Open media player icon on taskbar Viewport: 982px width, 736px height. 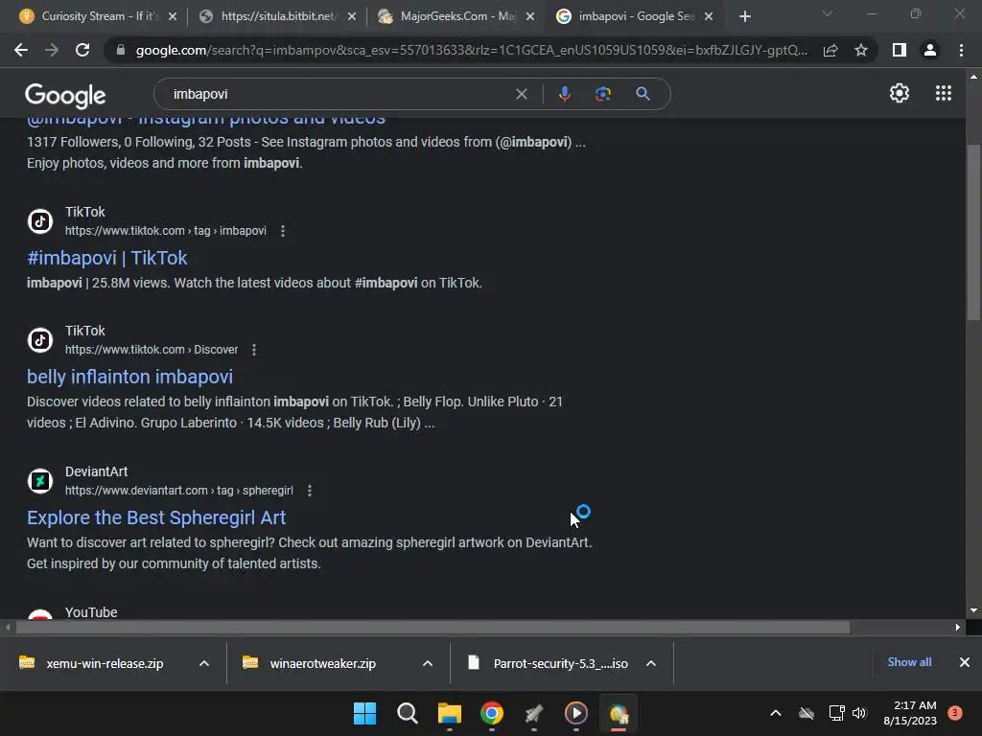tap(576, 713)
